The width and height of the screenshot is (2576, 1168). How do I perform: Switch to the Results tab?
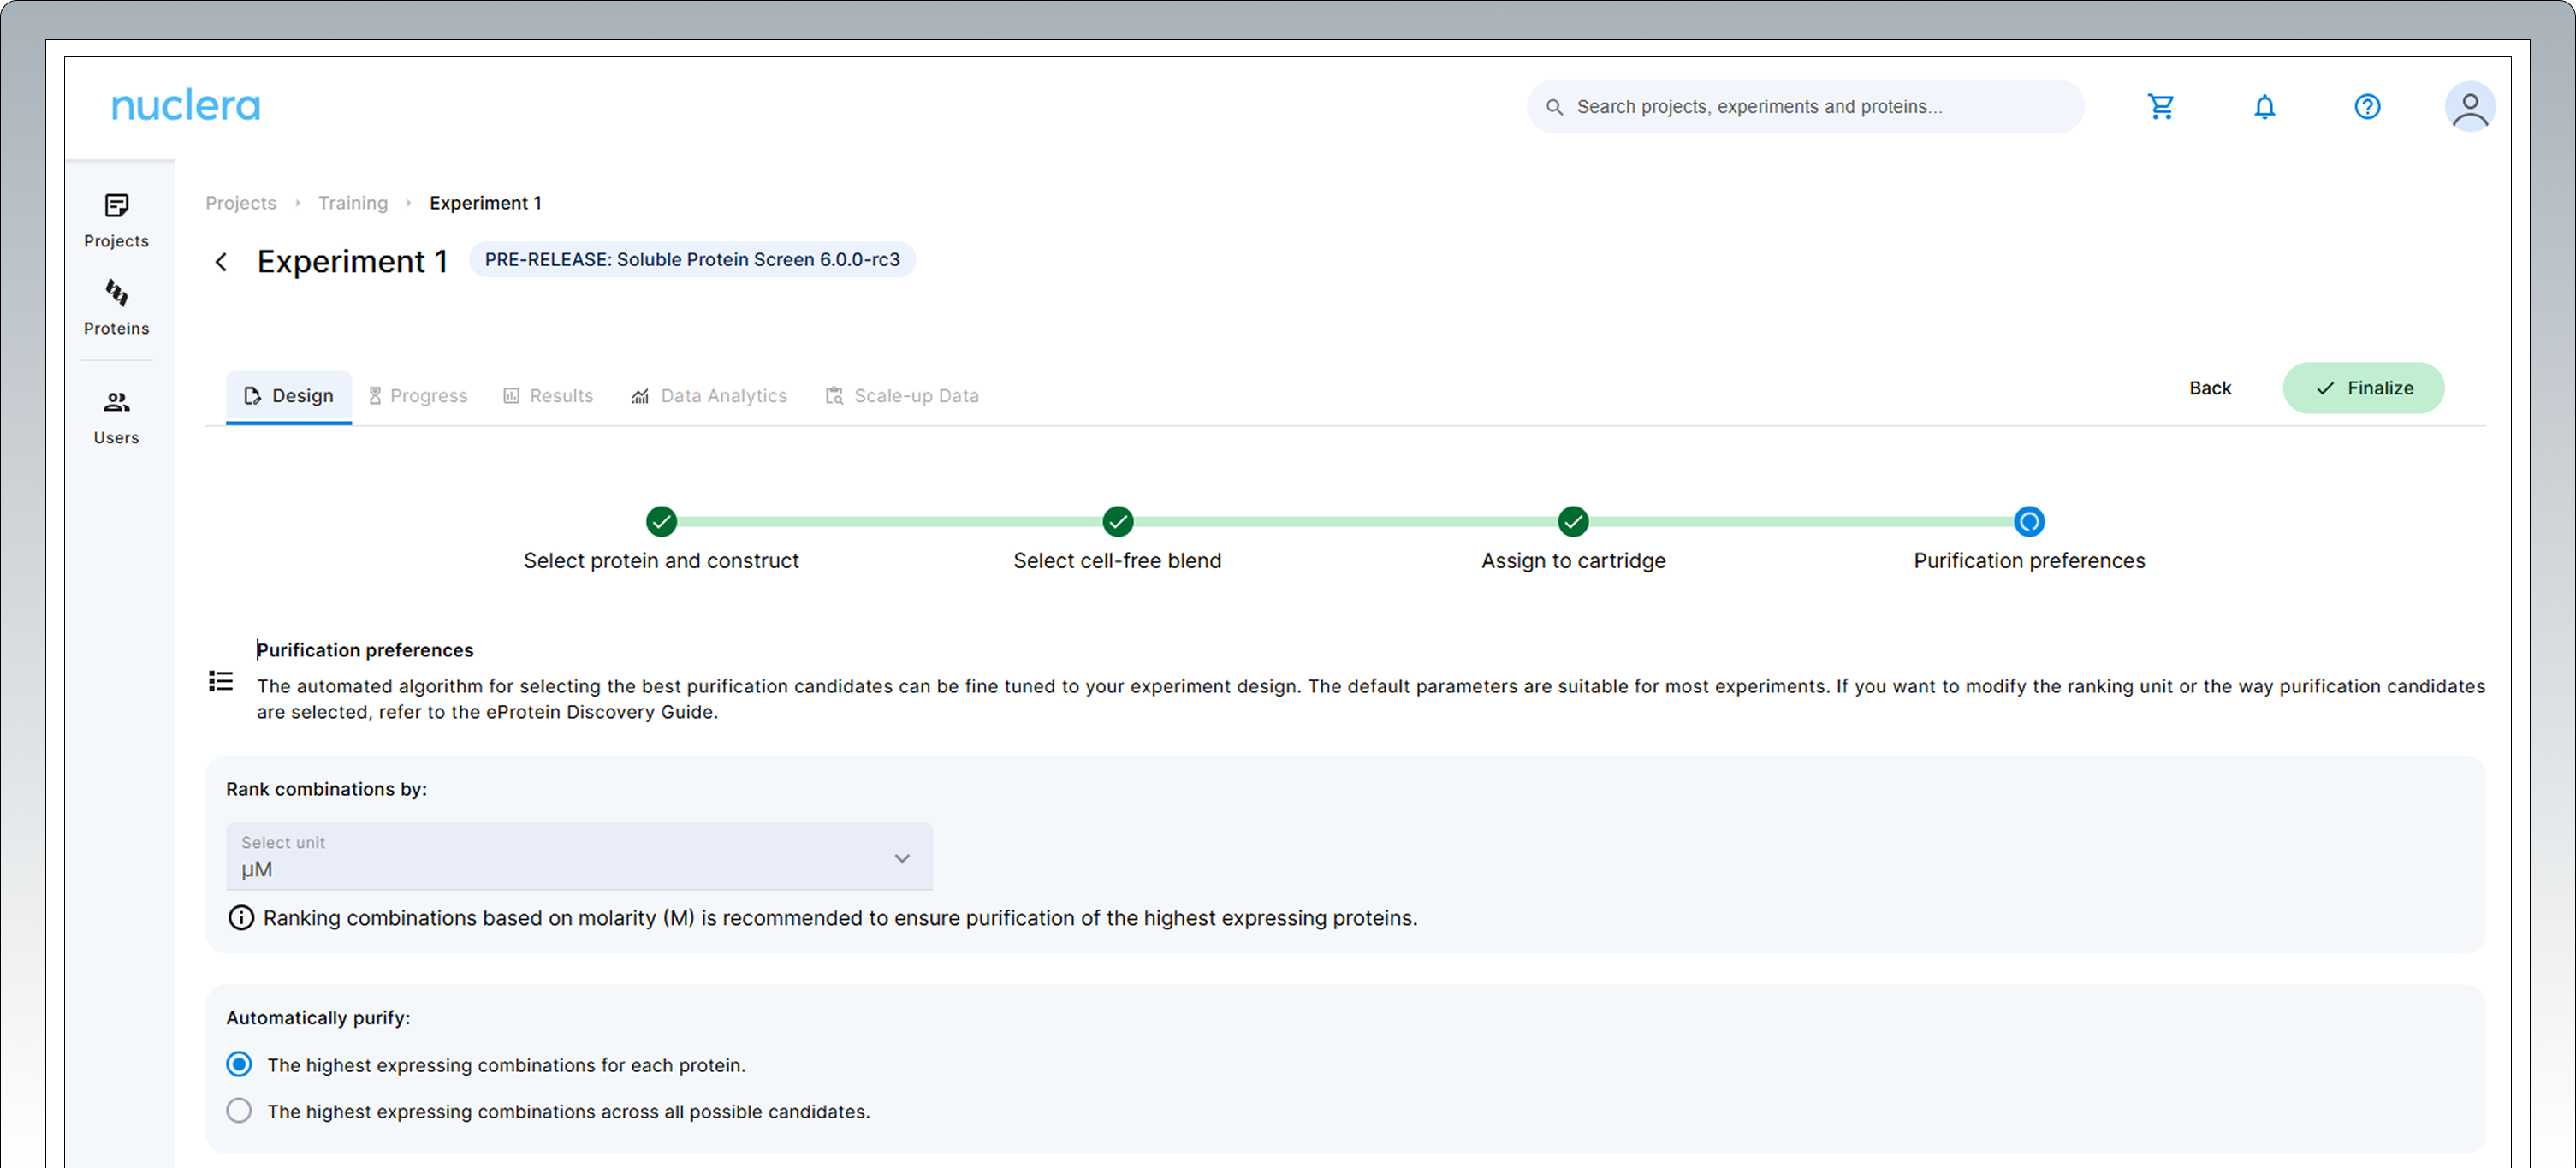548,396
